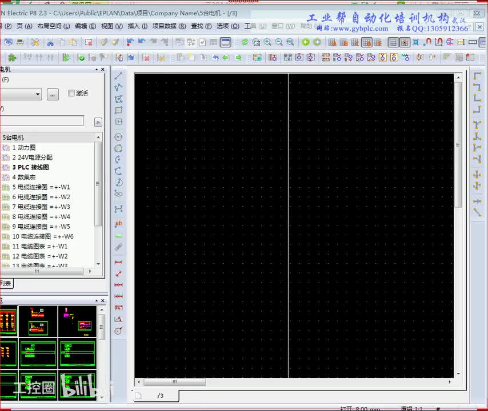Open the 视图 (V) menu

pos(112,26)
